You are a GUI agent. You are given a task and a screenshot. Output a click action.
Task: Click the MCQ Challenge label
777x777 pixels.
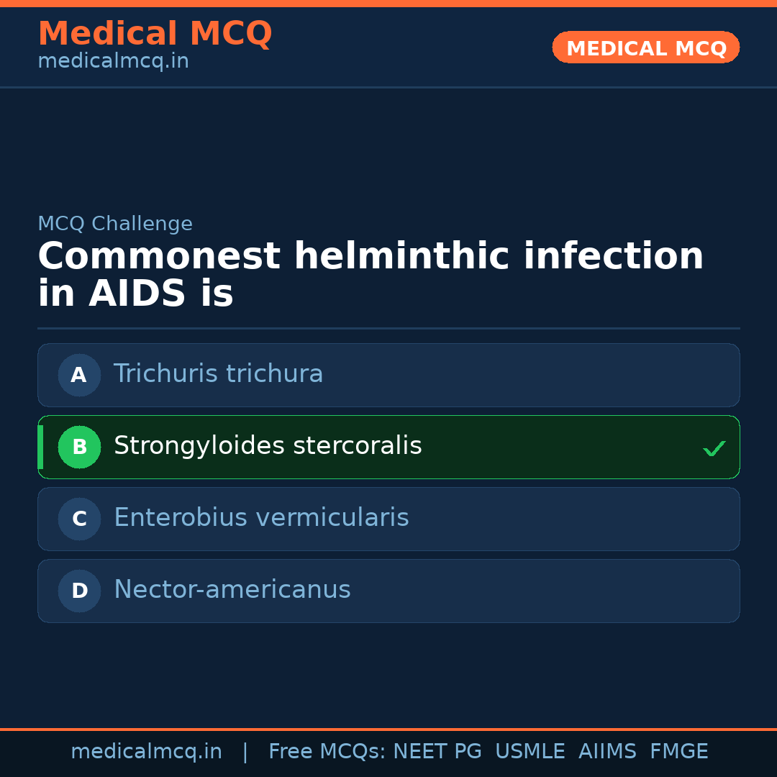click(x=115, y=224)
